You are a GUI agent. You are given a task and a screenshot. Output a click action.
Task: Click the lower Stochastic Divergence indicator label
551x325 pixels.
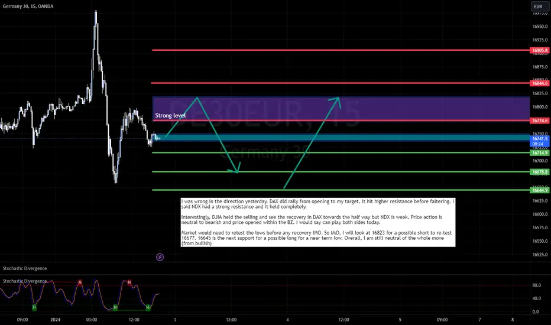tap(25, 281)
